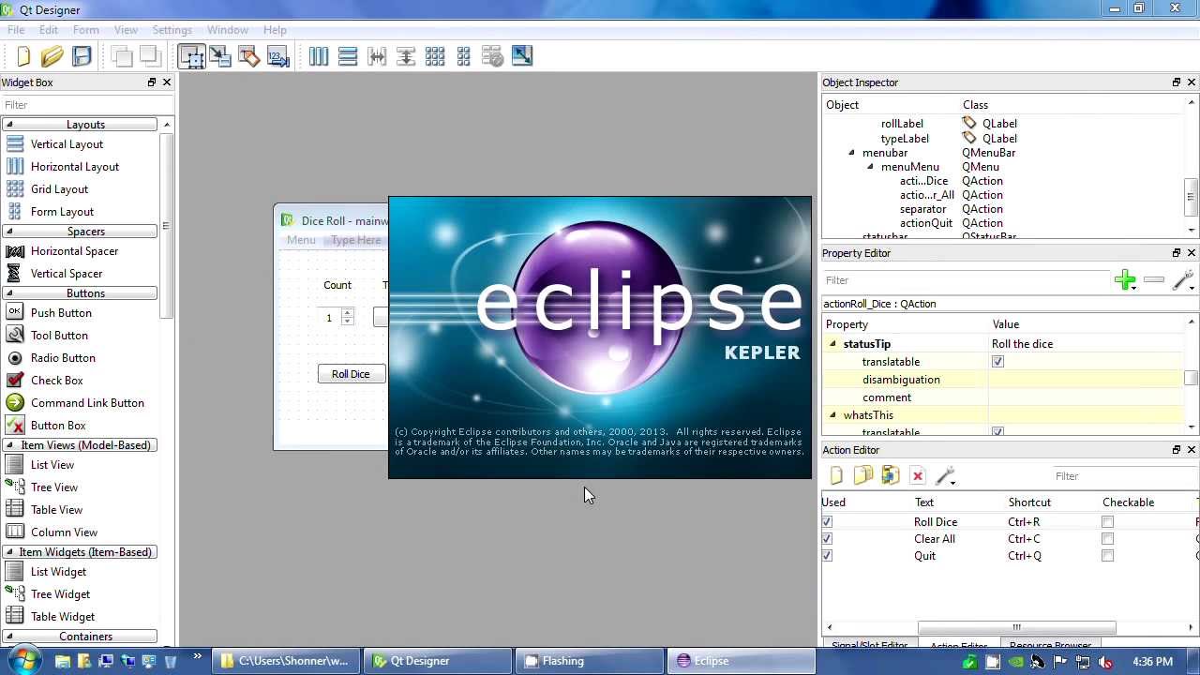
Task: Click the Open Form folder icon
Action: coord(52,57)
